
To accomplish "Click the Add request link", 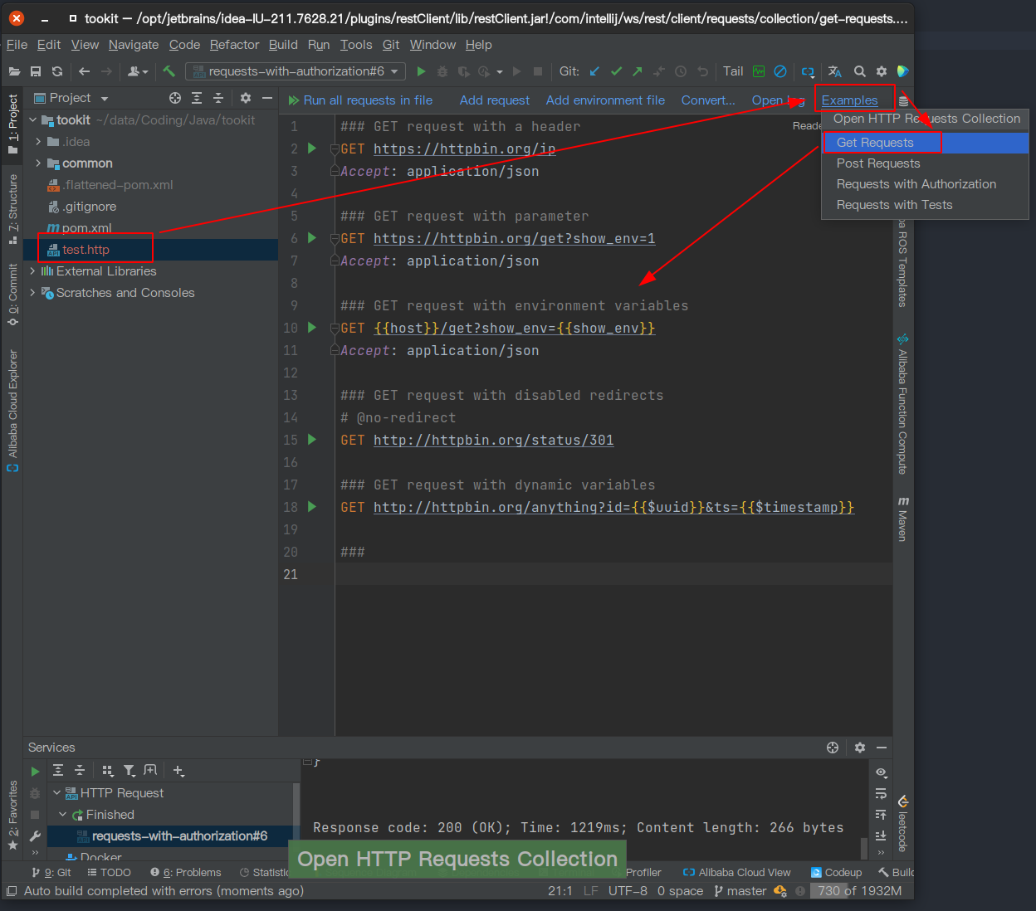I will tap(495, 100).
